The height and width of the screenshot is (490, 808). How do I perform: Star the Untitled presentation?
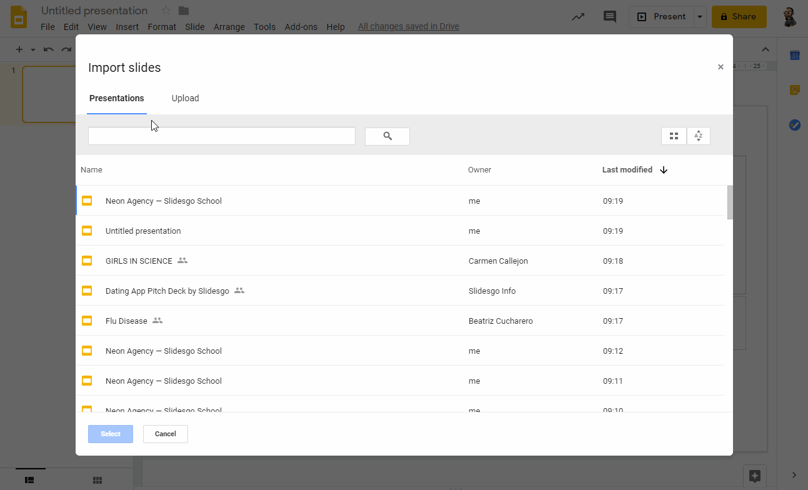pyautogui.click(x=166, y=11)
